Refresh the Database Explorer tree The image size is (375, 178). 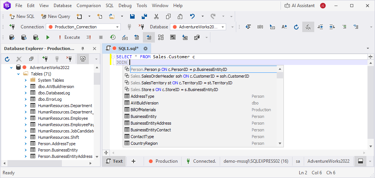tap(7, 59)
